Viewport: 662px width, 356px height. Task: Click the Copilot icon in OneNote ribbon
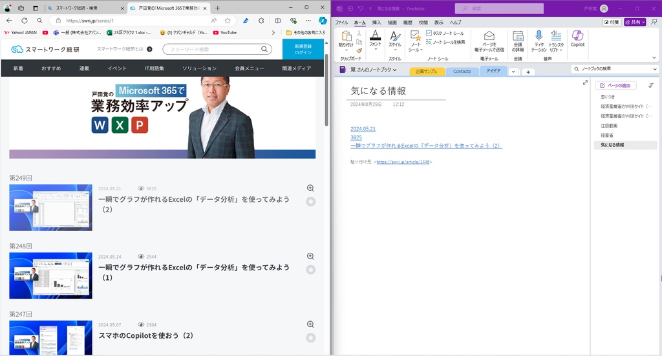(x=577, y=35)
